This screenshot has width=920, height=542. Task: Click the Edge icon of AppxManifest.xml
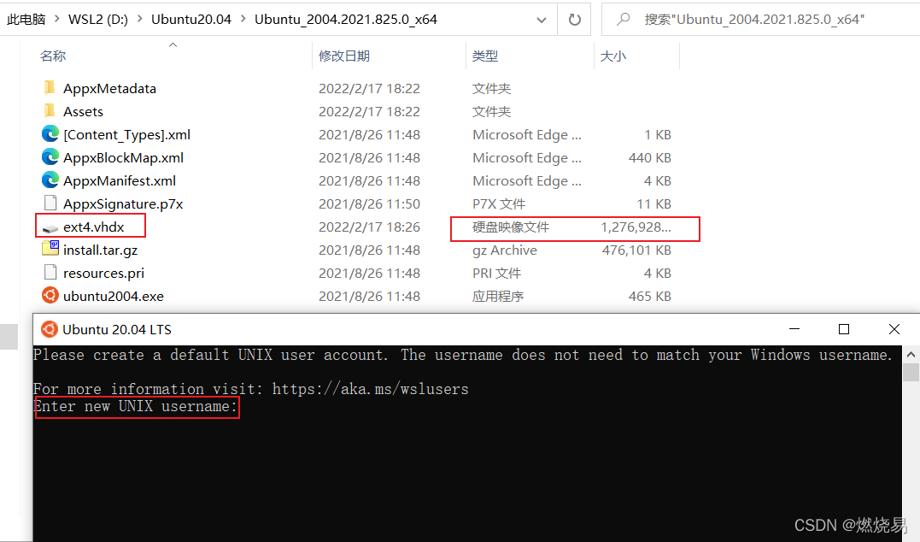50,180
